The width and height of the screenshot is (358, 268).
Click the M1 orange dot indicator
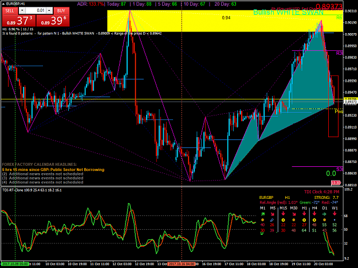(x=262, y=220)
